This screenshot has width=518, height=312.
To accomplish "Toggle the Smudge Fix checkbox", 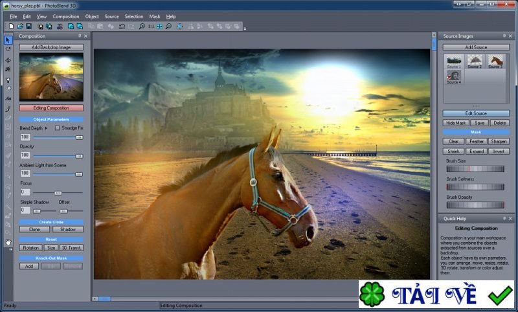I will tap(58, 128).
